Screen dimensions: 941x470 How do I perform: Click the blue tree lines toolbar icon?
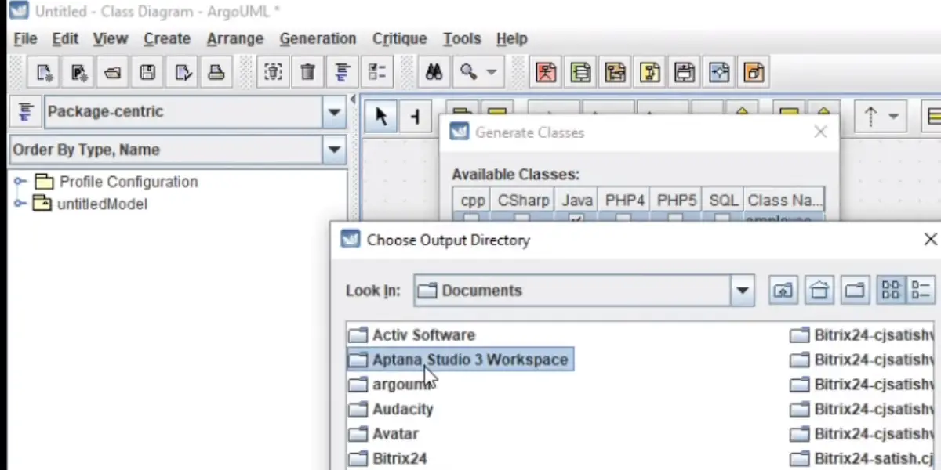342,73
